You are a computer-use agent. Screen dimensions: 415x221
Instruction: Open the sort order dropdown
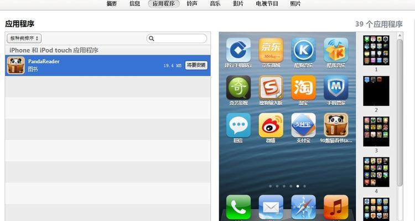tap(24, 38)
